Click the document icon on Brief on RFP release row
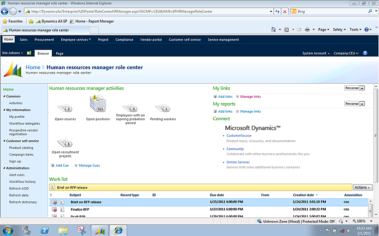This screenshot has height=236, width=379. 62,202
